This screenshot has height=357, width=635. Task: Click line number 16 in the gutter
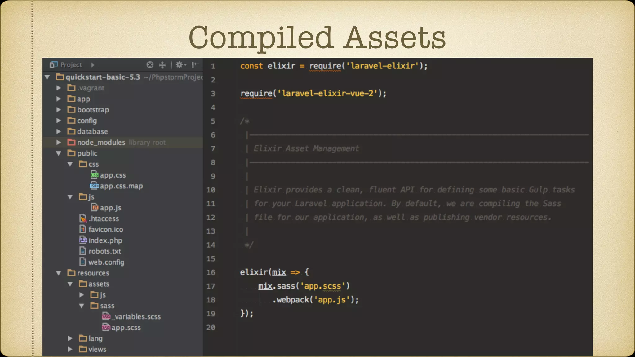pos(211,272)
